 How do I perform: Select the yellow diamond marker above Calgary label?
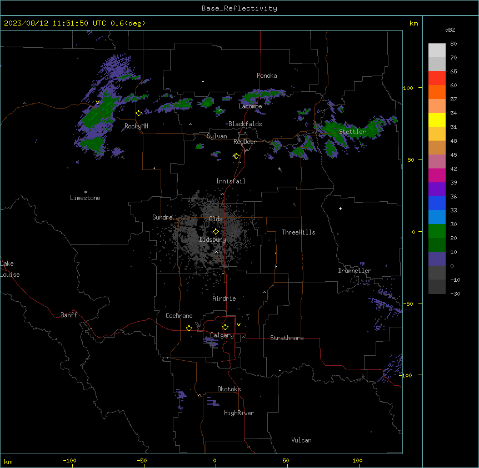[225, 327]
